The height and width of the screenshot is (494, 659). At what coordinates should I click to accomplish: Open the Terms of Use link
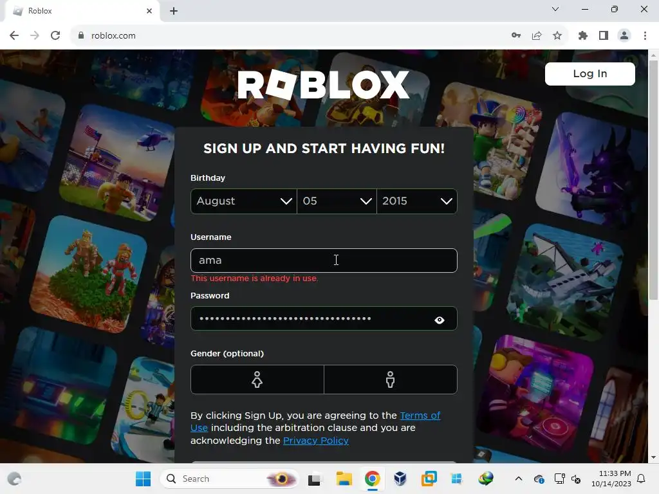[315, 421]
